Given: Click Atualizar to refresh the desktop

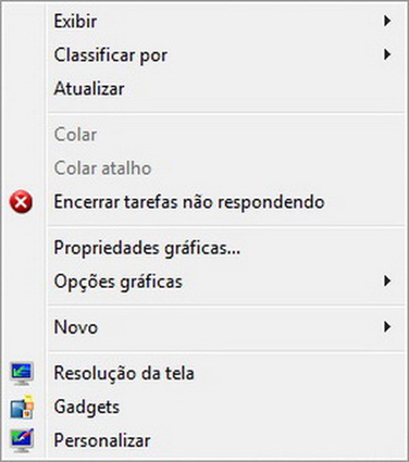Looking at the screenshot, I should click(89, 89).
